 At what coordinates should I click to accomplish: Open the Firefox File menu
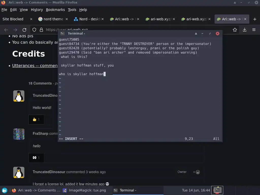click(x=4, y=10)
